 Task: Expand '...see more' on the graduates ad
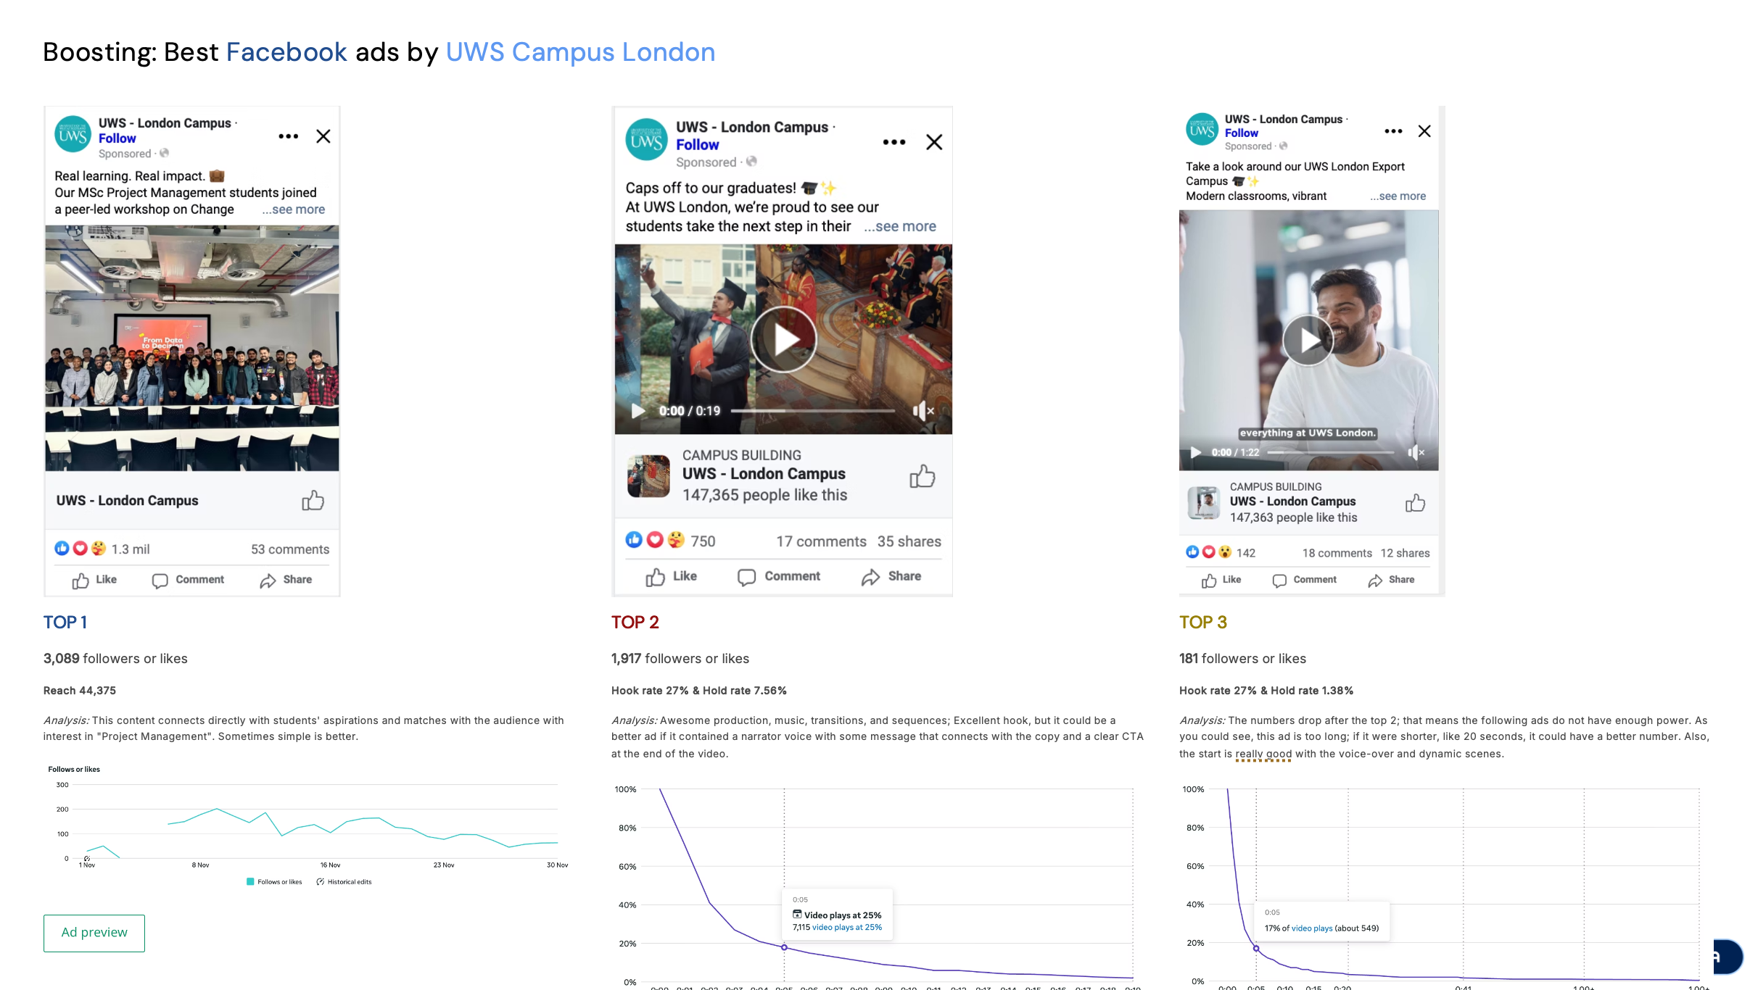coord(900,226)
